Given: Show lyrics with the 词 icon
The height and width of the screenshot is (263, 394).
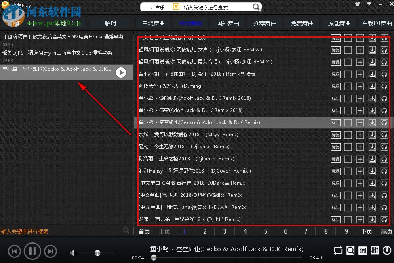Looking at the screenshot, I should click(x=362, y=250).
